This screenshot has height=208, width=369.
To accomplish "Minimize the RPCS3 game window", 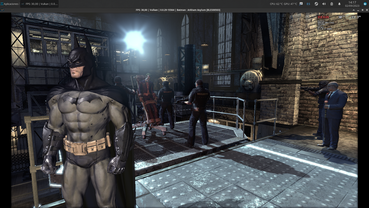I will tap(358, 10).
